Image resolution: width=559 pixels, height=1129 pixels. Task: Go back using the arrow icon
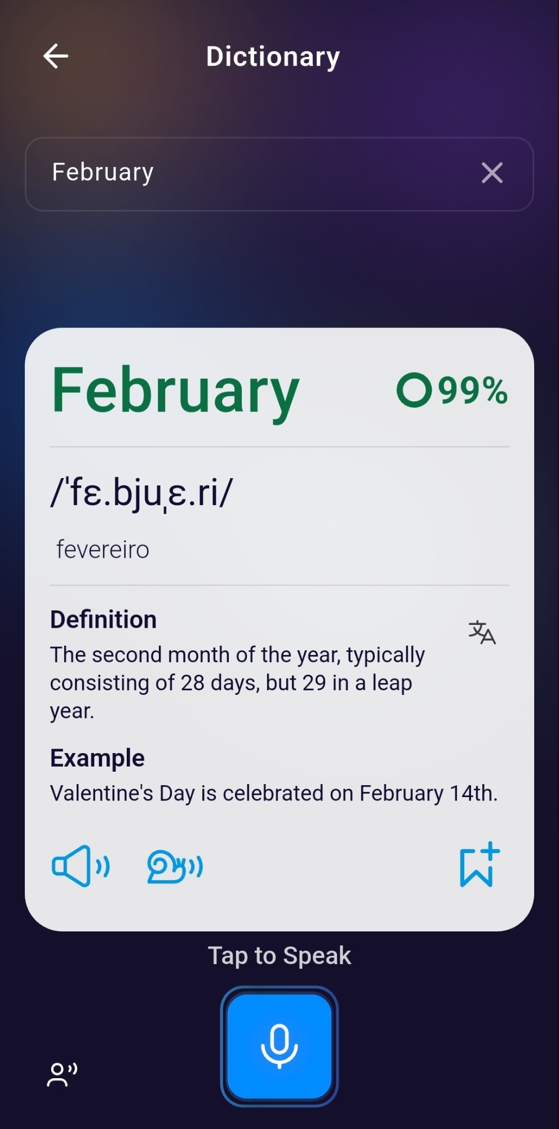pyautogui.click(x=56, y=56)
